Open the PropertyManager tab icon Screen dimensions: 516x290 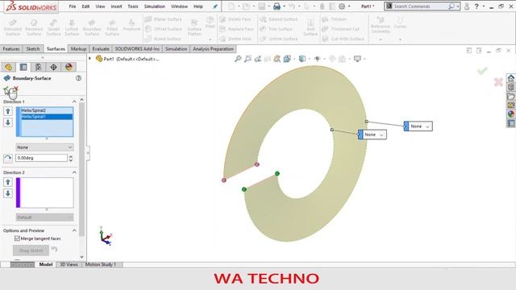pos(23,67)
